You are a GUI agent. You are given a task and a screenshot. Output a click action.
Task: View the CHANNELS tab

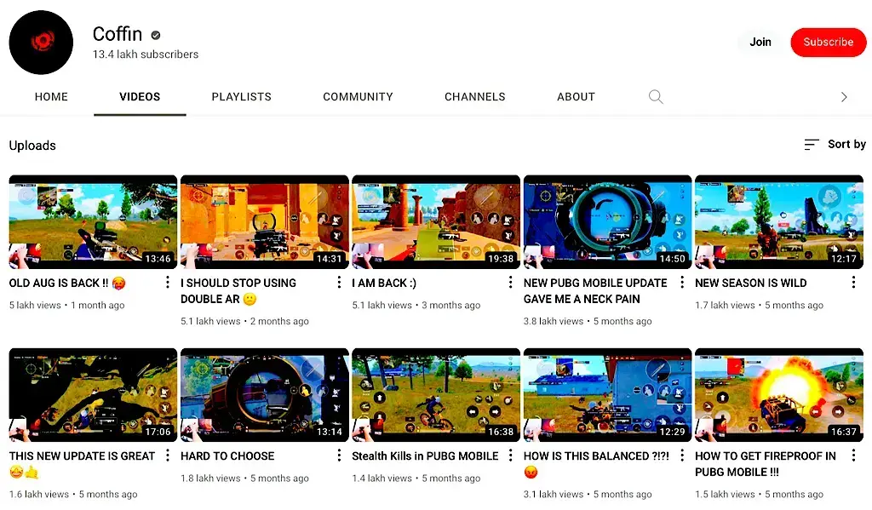(475, 97)
